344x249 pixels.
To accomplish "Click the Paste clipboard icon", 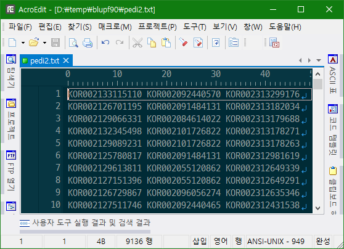I will 166,43.
